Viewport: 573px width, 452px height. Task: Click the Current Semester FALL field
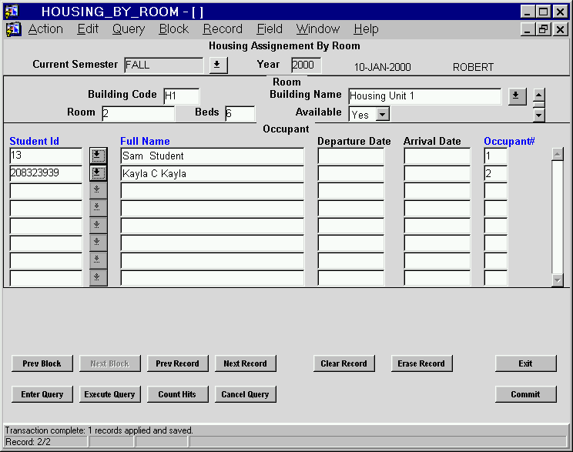coord(164,65)
